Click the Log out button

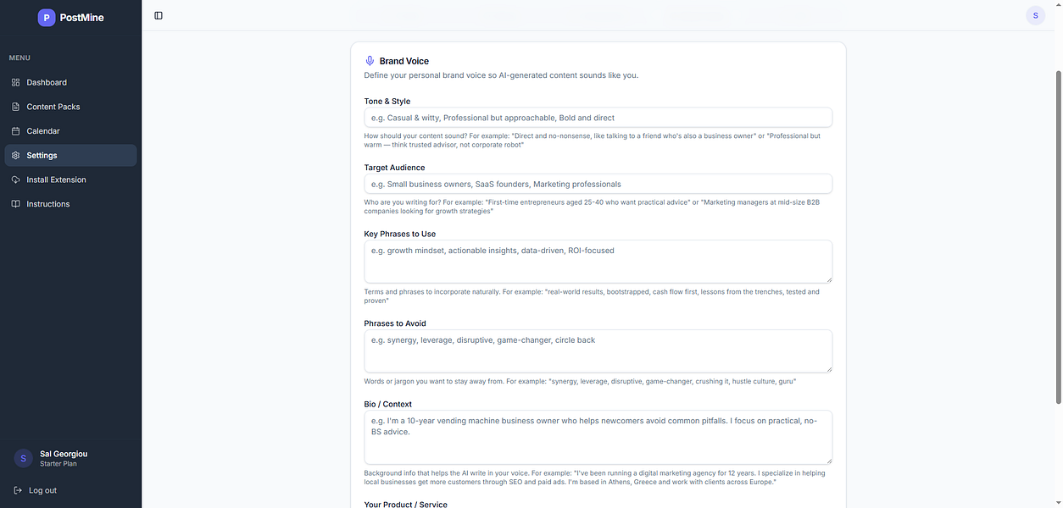(36, 490)
